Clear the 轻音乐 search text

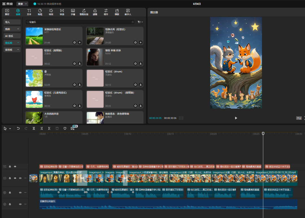133,22
